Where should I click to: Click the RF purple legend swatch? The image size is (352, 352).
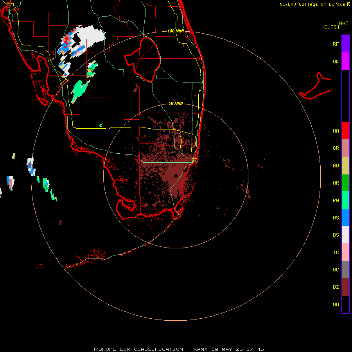click(345, 44)
